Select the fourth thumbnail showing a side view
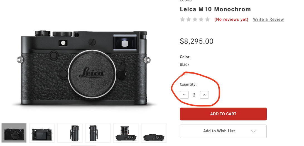This screenshot has width=304, height=146. (98, 133)
